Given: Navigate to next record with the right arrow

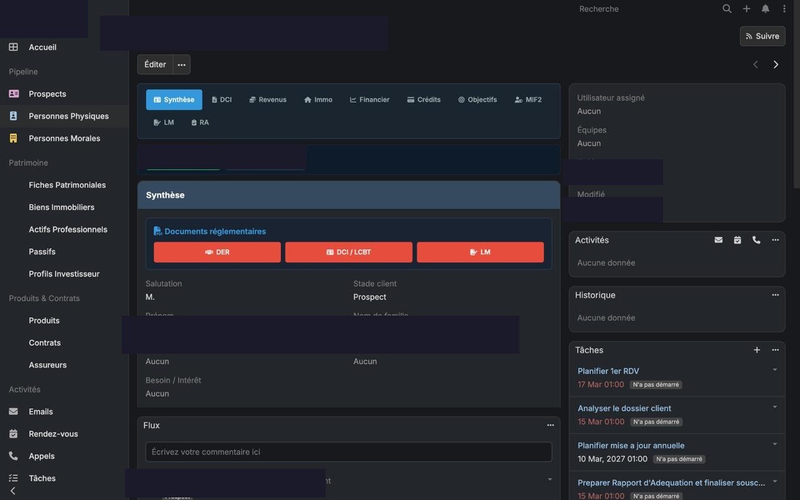Looking at the screenshot, I should click(x=776, y=64).
